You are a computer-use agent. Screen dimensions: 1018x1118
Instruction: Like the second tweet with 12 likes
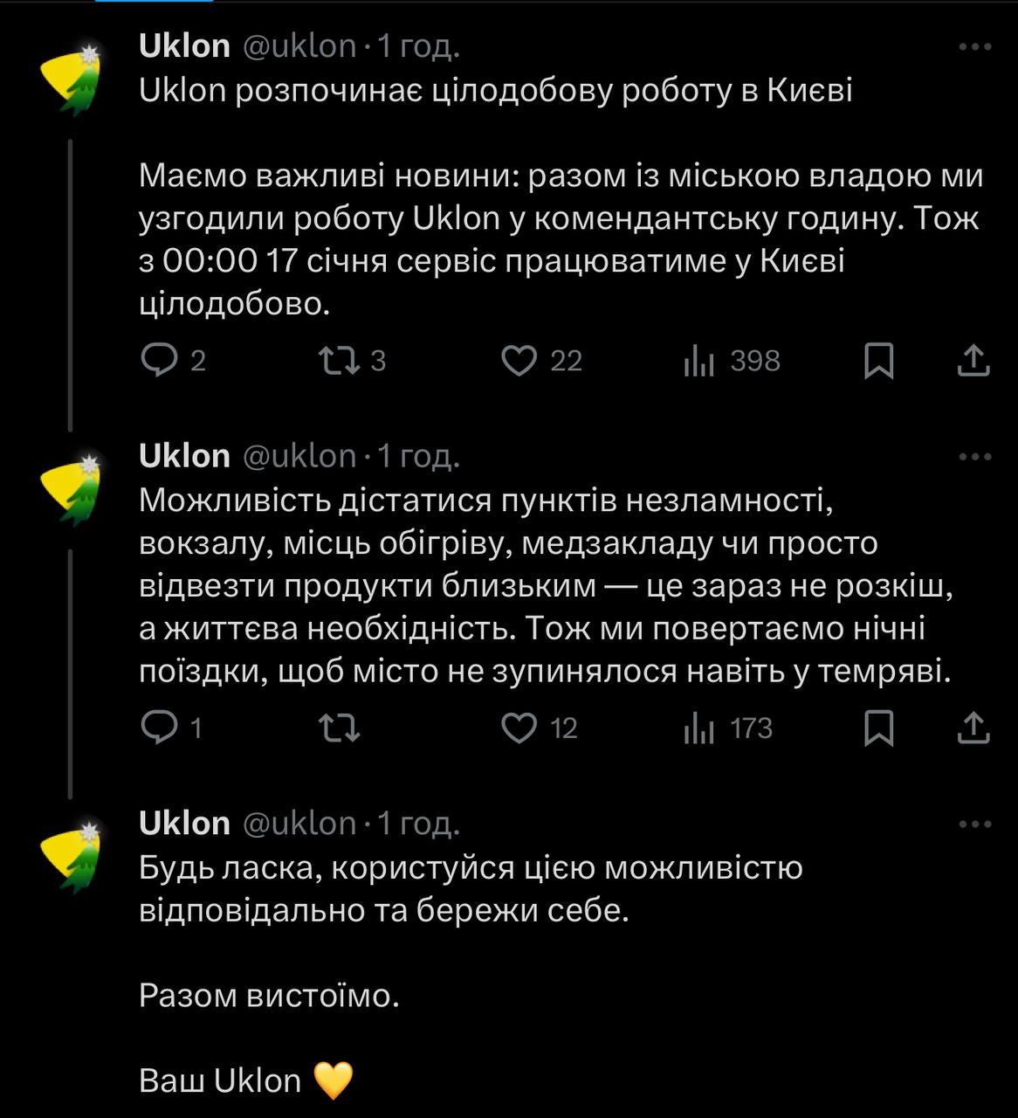click(x=519, y=728)
